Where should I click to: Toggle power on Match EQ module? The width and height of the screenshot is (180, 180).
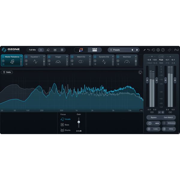[72, 57]
